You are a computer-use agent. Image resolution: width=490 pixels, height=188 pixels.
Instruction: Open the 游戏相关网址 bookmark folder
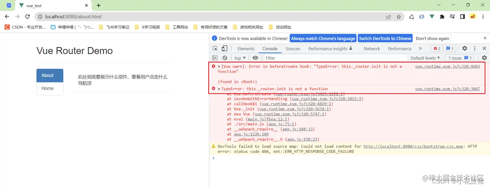click(x=248, y=27)
